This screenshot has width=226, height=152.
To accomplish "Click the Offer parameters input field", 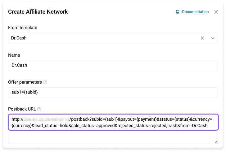I will point(113,92).
